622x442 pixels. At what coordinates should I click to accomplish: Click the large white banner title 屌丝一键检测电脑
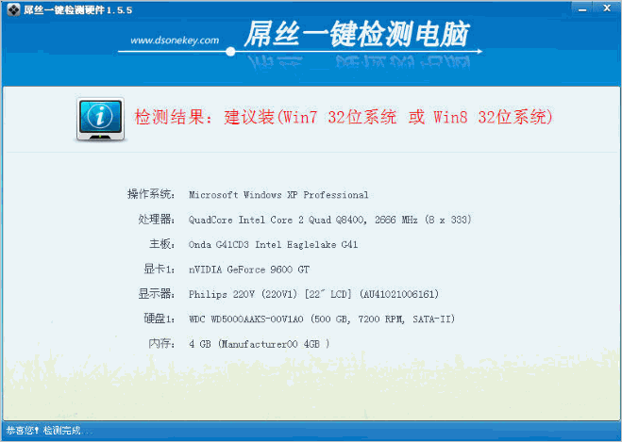pyautogui.click(x=357, y=34)
